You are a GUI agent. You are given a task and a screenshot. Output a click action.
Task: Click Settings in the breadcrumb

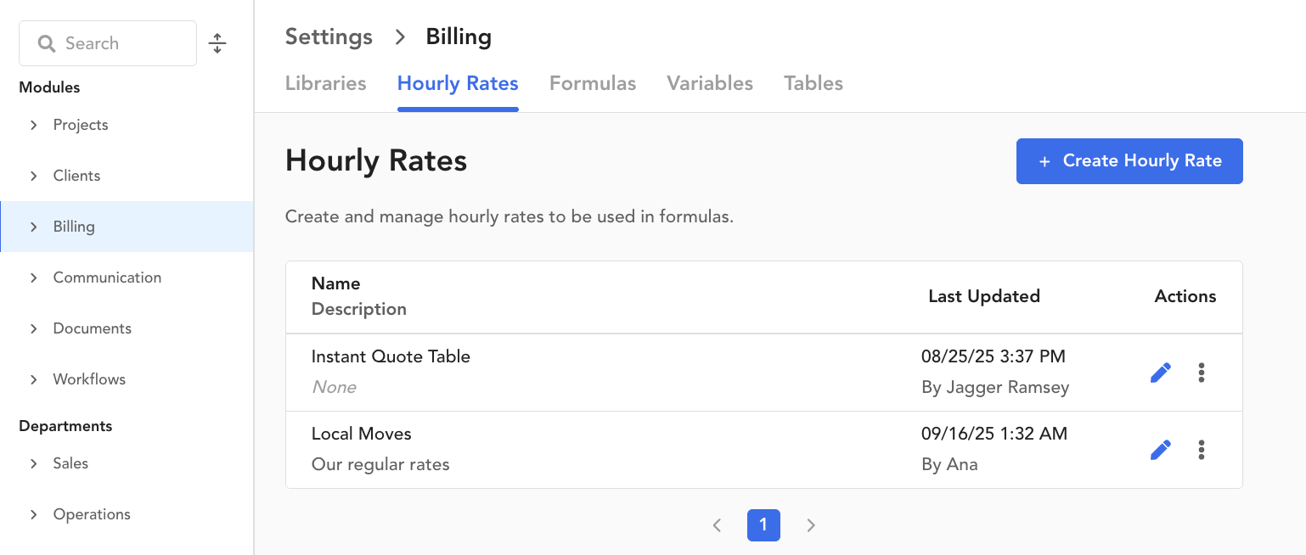click(x=329, y=37)
